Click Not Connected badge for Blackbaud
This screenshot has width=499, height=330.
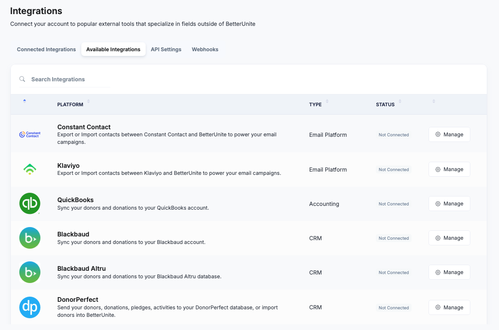coord(394,238)
